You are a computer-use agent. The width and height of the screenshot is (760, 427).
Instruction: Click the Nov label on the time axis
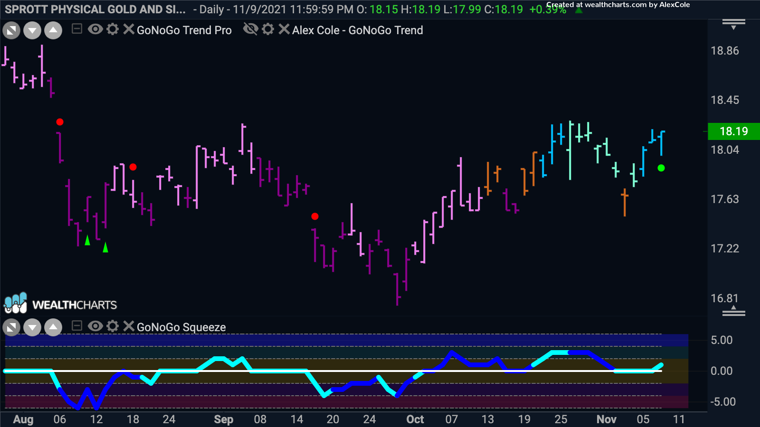(x=607, y=419)
